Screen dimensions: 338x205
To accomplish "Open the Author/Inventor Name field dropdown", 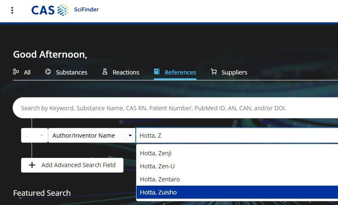I will pos(92,136).
